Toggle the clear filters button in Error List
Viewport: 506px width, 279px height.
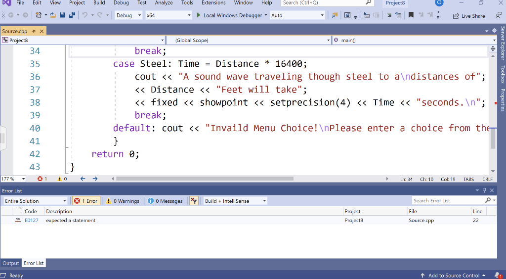click(194, 201)
